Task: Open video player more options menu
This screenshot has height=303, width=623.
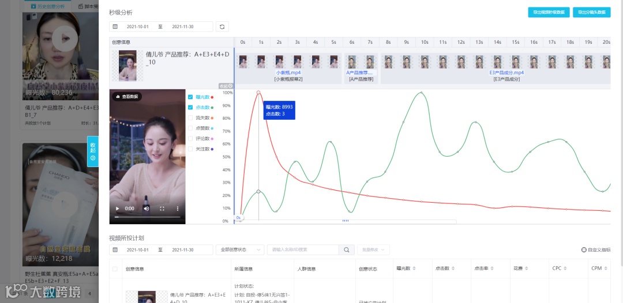Action: pyautogui.click(x=178, y=208)
